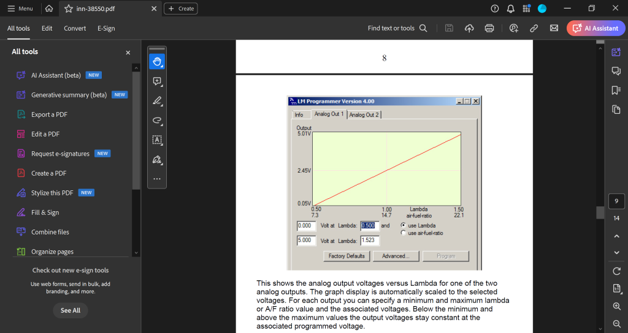
Task: Select the Highlight pen tool
Action: [x=157, y=101]
